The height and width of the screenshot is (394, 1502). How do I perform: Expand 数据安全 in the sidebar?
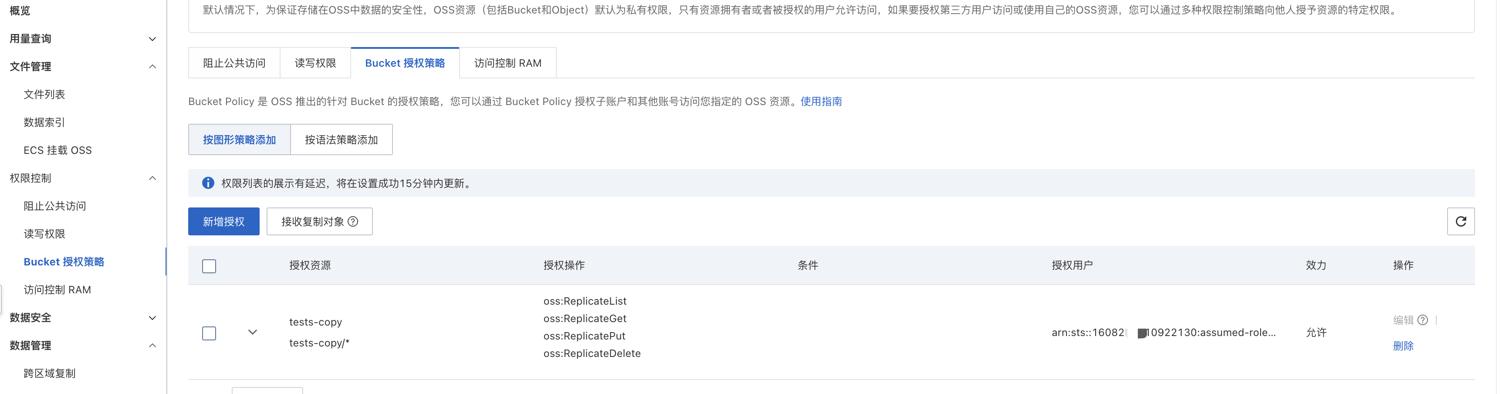point(153,318)
